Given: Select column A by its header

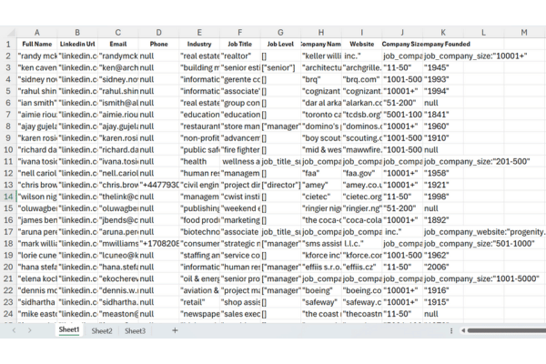Looking at the screenshot, I should pos(37,32).
